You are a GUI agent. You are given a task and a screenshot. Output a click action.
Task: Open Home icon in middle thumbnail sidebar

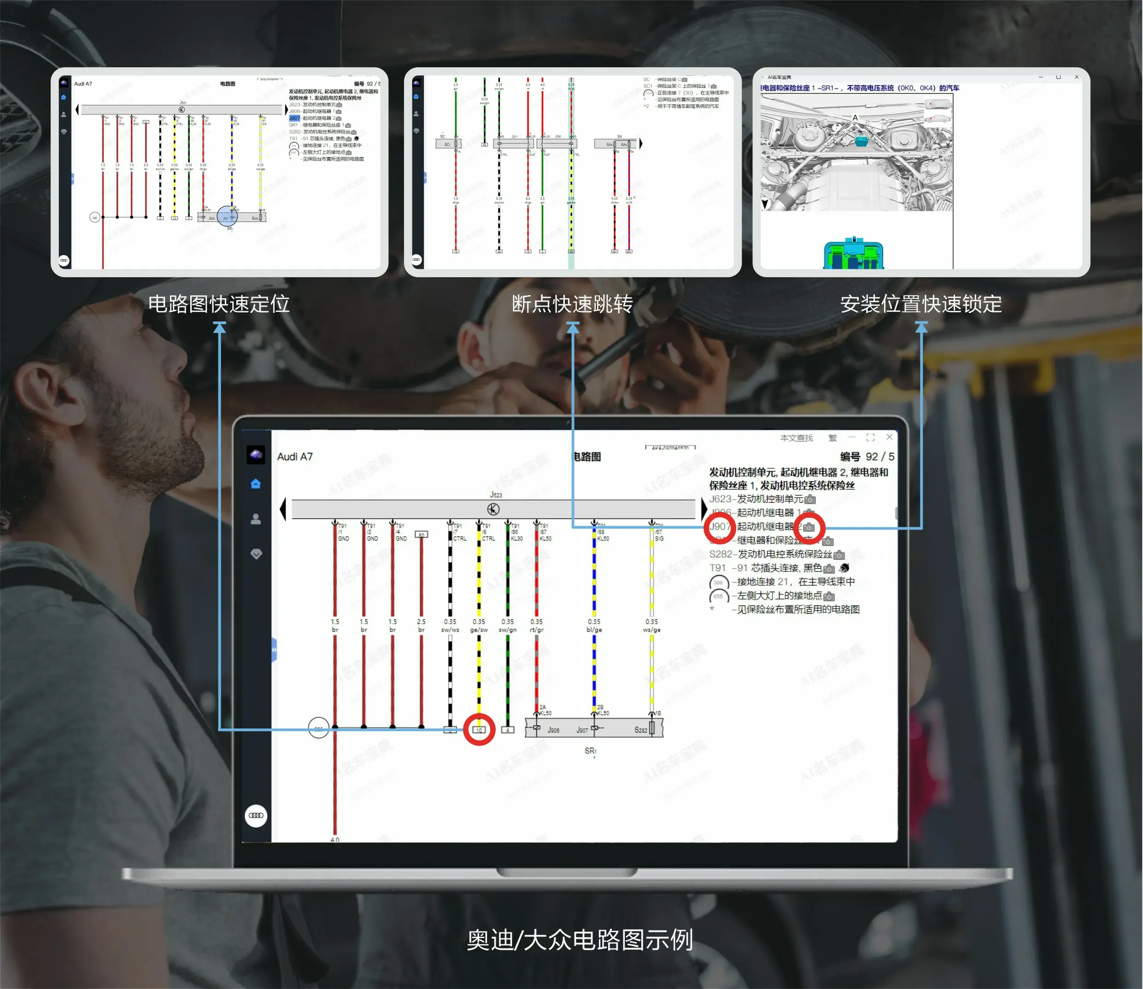pos(416,97)
